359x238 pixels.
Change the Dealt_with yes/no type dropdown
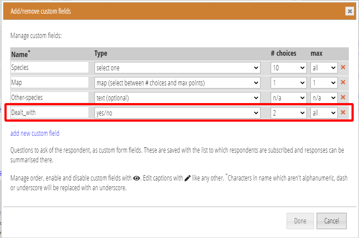point(178,113)
